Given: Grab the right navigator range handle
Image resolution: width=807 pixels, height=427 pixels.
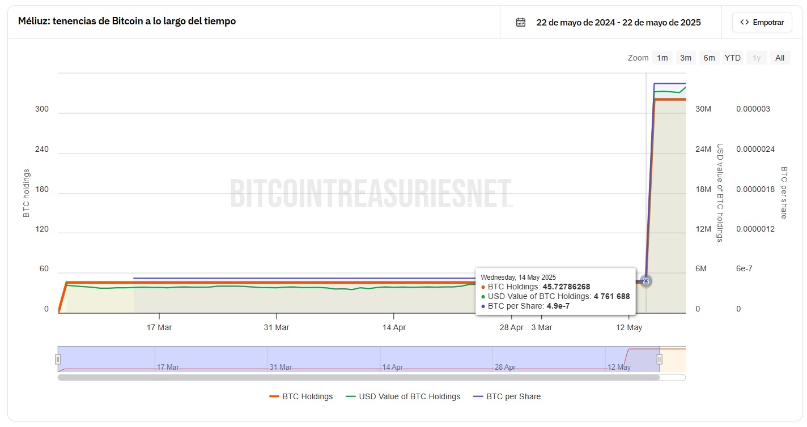Looking at the screenshot, I should click(x=660, y=359).
